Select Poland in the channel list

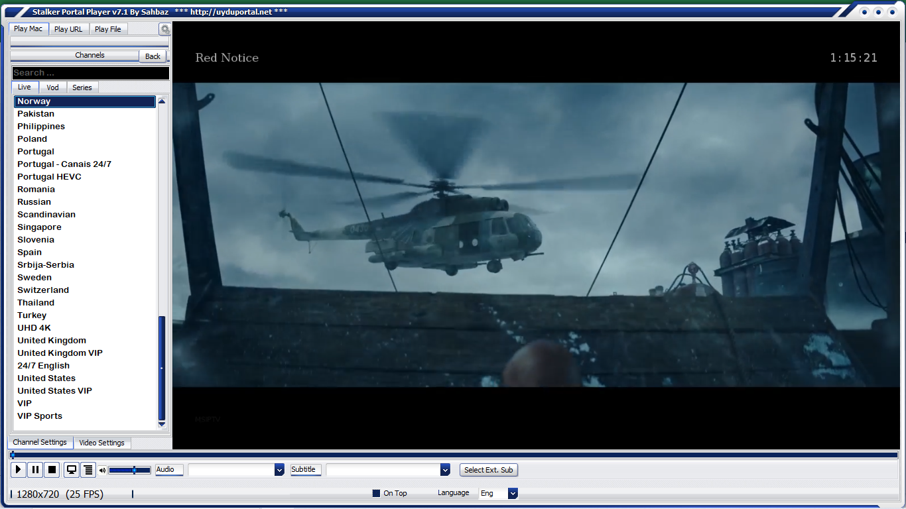pyautogui.click(x=85, y=139)
